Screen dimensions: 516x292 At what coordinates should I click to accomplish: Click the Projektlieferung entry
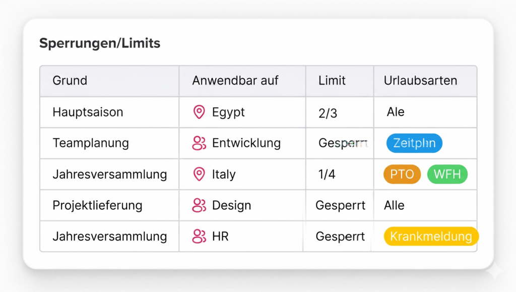tap(98, 205)
